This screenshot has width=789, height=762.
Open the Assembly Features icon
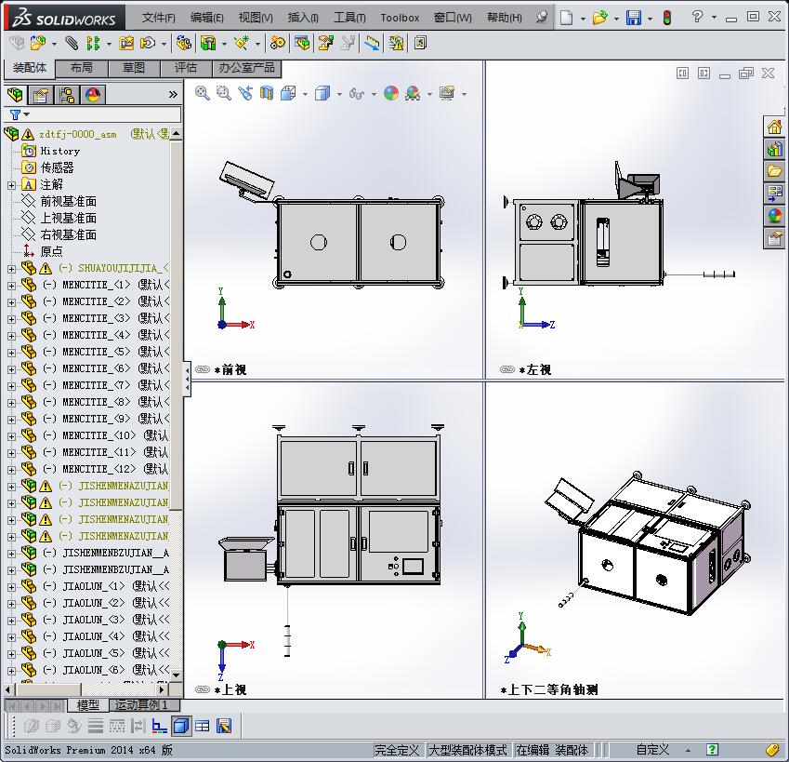pos(208,44)
